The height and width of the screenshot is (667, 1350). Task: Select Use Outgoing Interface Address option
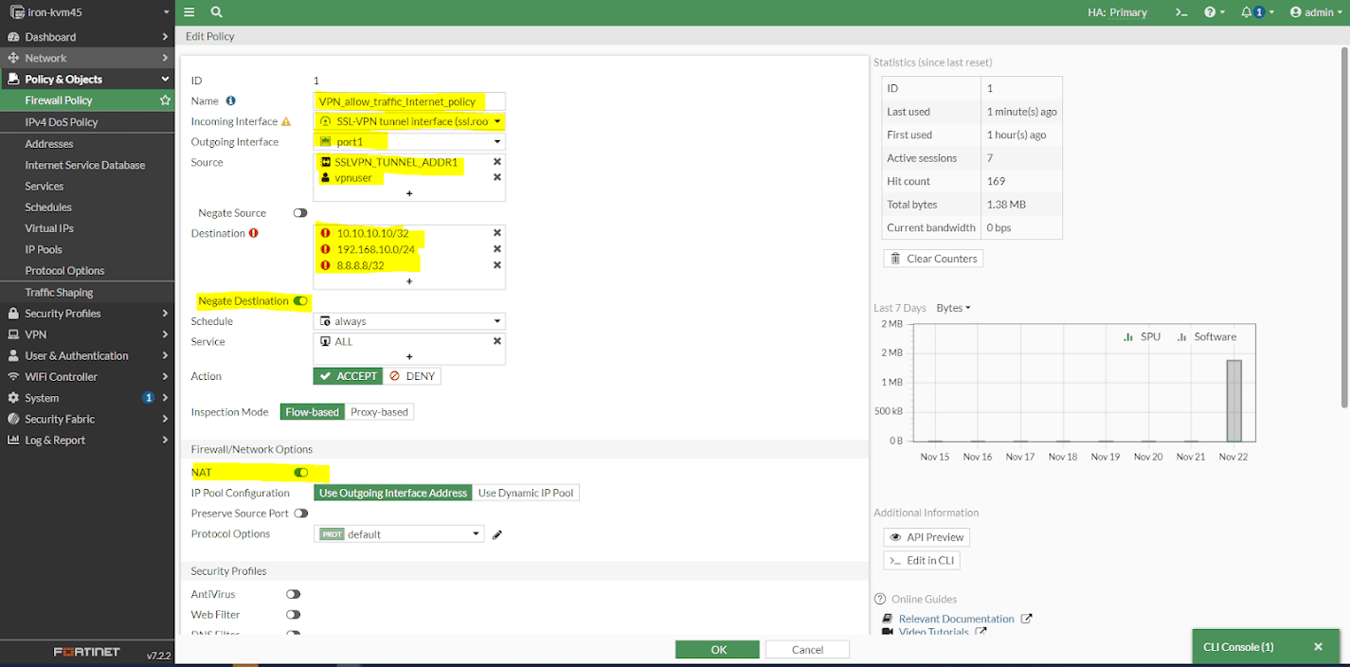pyautogui.click(x=393, y=493)
